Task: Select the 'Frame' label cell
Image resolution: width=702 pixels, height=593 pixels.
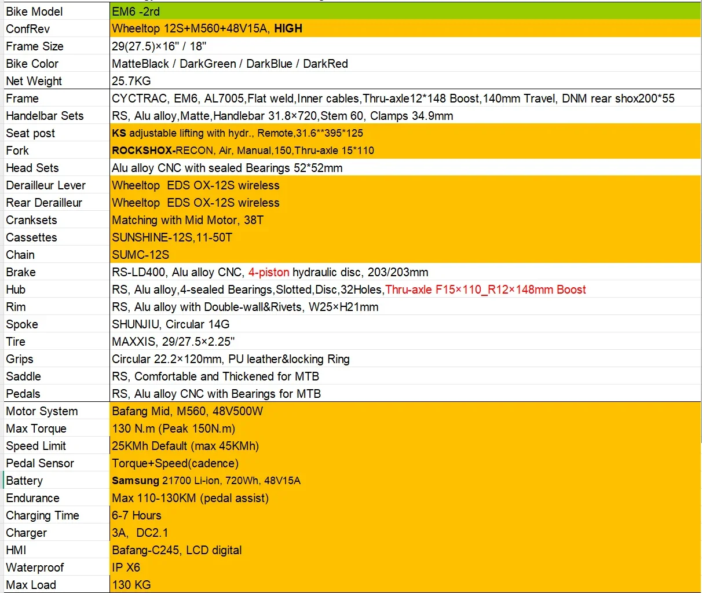Action: pos(56,98)
